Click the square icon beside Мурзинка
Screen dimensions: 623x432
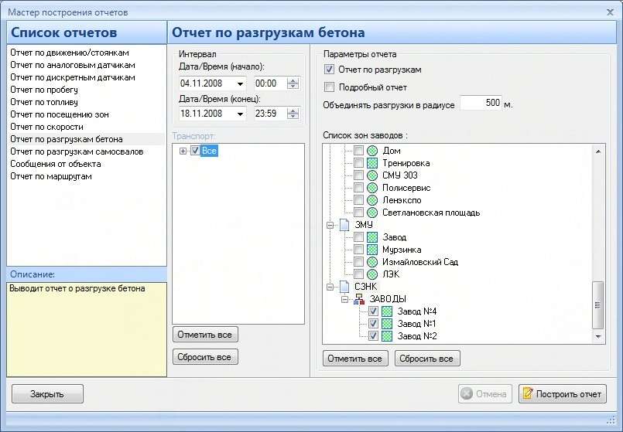tap(372, 250)
